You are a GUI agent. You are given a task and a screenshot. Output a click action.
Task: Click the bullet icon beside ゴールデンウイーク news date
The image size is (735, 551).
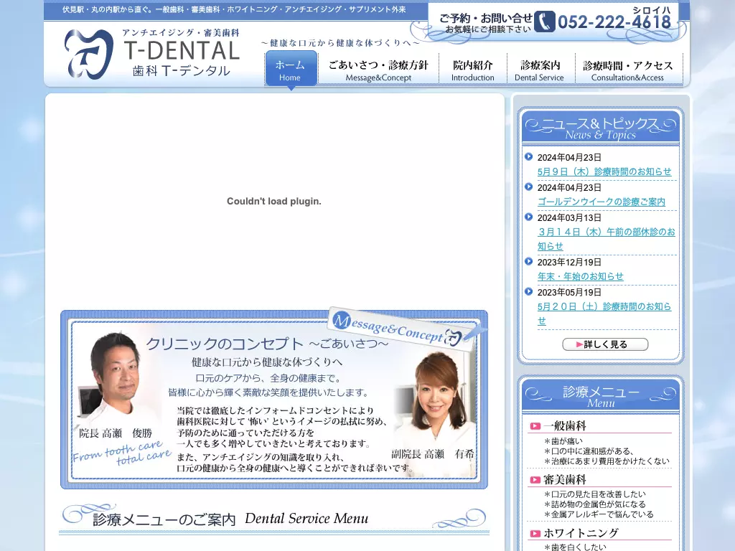point(529,187)
